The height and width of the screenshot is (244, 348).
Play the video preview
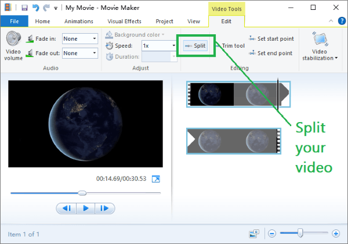pyautogui.click(x=86, y=208)
